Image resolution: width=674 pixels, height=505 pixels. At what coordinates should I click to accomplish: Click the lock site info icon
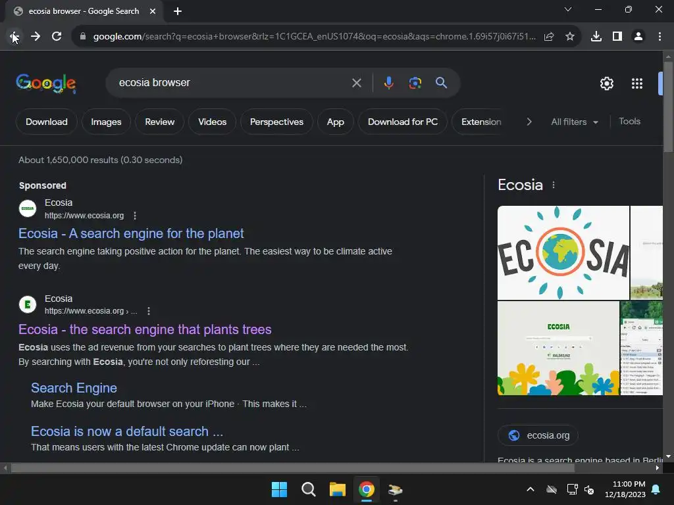[x=83, y=37]
